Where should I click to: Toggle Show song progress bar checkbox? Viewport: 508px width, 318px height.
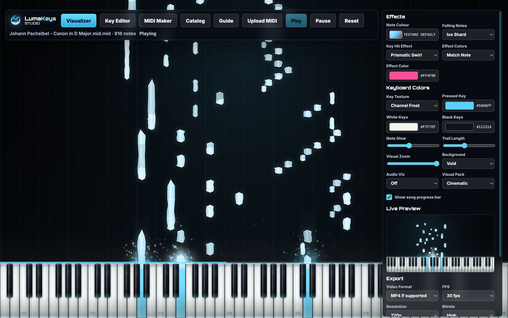(x=389, y=197)
